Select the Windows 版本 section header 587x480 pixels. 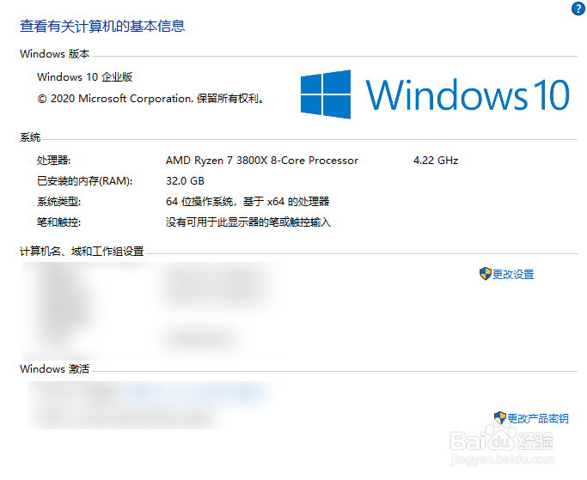(54, 54)
